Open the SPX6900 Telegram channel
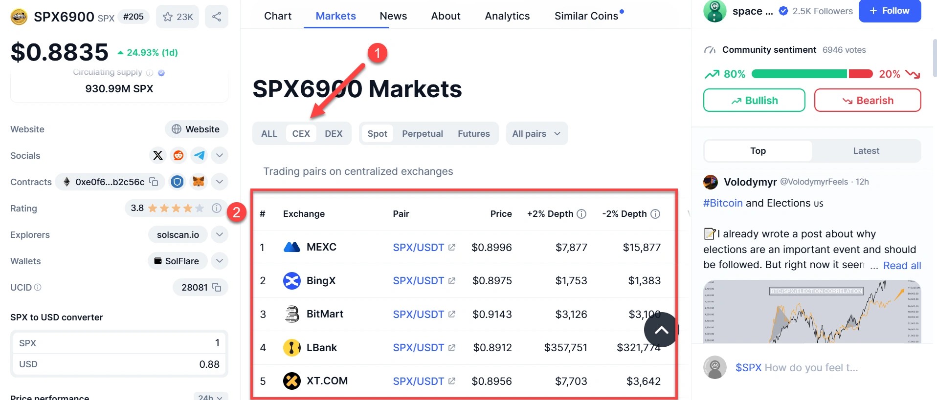Viewport: 937px width, 400px height. tap(199, 155)
